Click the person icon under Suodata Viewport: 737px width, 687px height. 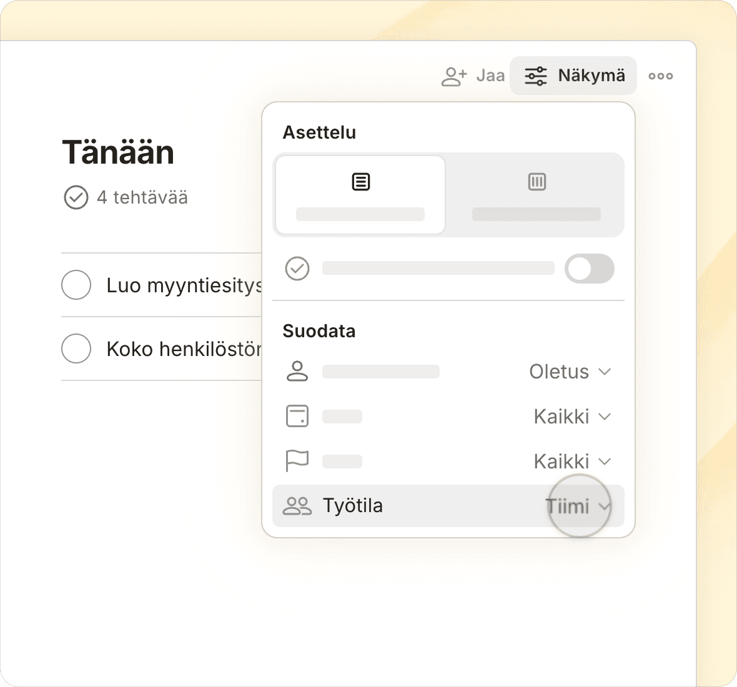click(x=297, y=372)
